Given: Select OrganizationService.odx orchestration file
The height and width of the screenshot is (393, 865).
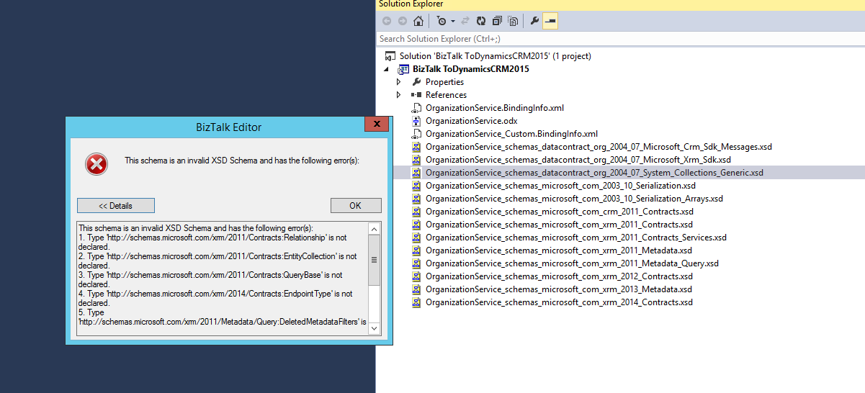Looking at the screenshot, I should (x=471, y=121).
